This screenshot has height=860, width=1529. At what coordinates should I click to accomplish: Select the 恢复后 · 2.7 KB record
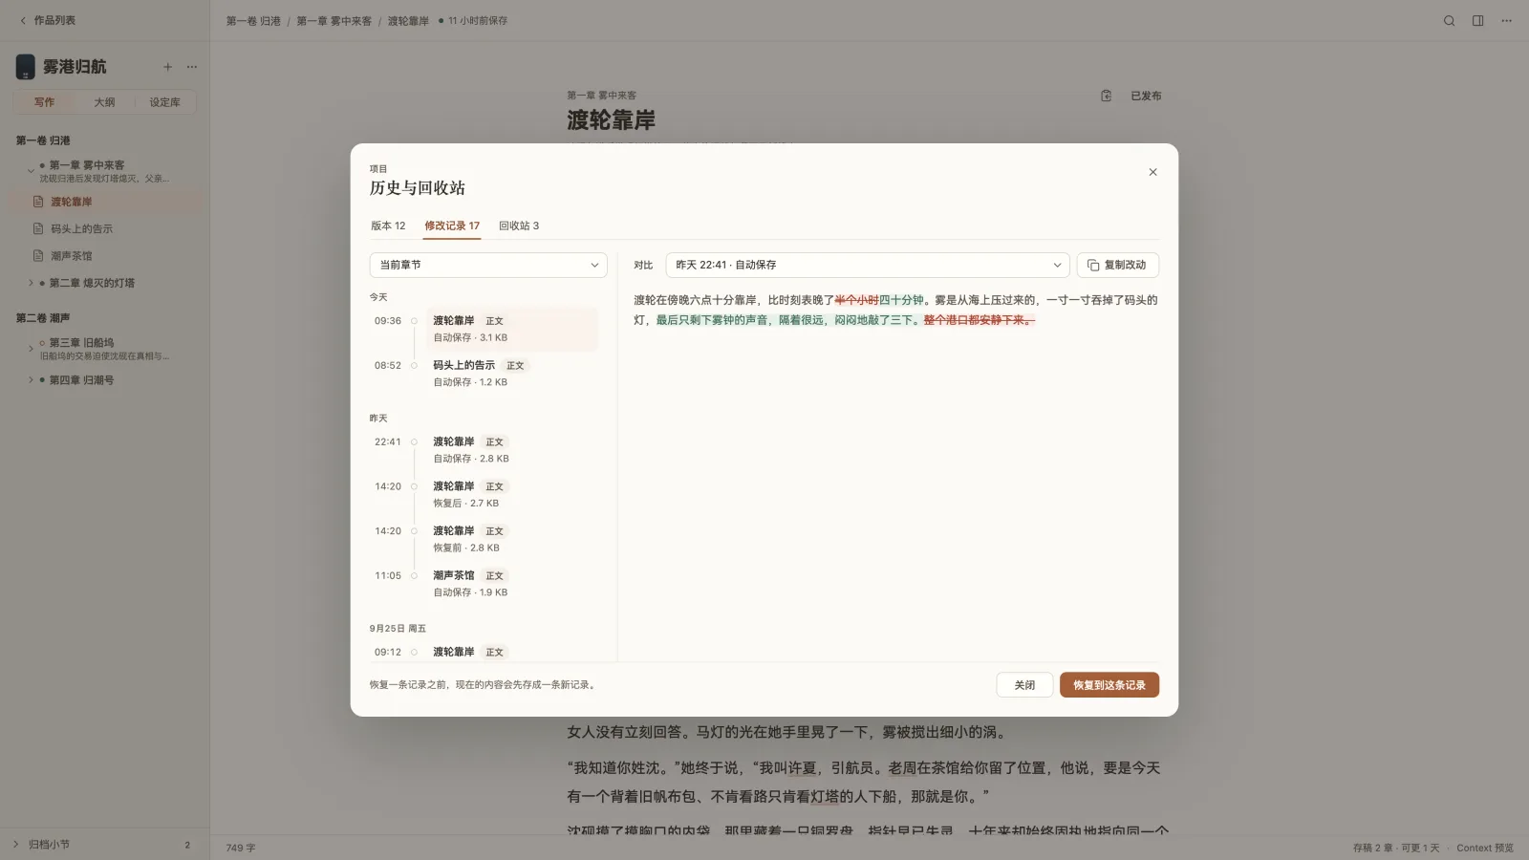(511, 495)
